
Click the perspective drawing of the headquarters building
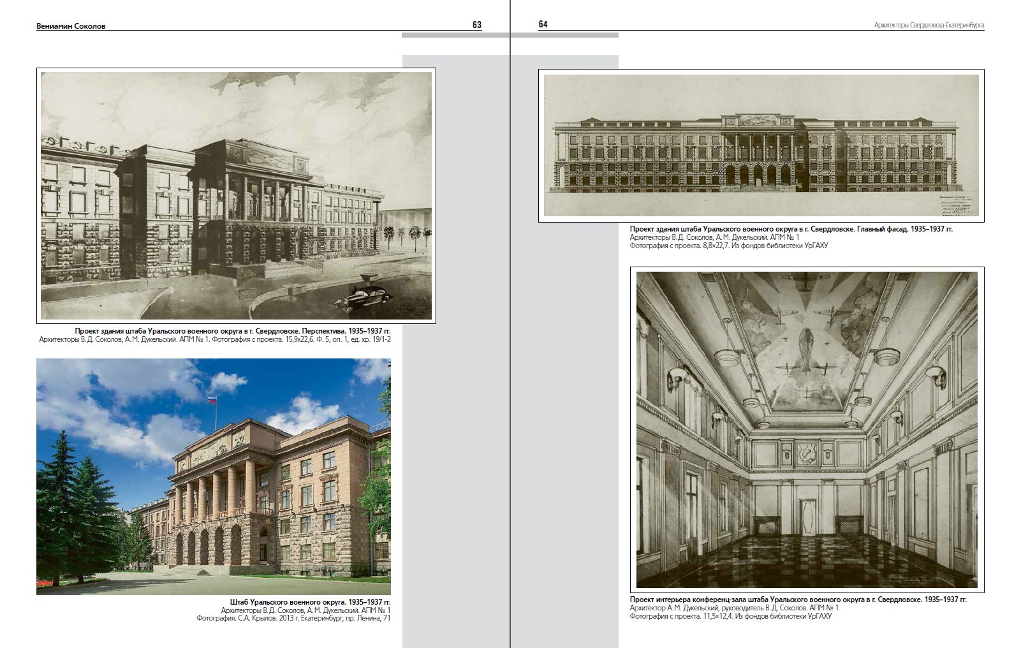tap(236, 195)
